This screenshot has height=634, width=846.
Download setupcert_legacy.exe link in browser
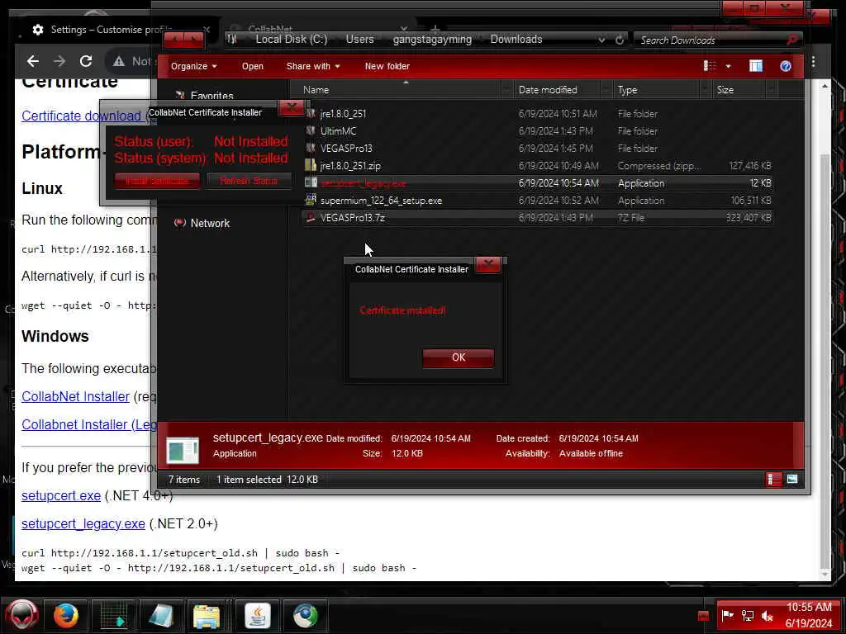(x=83, y=523)
